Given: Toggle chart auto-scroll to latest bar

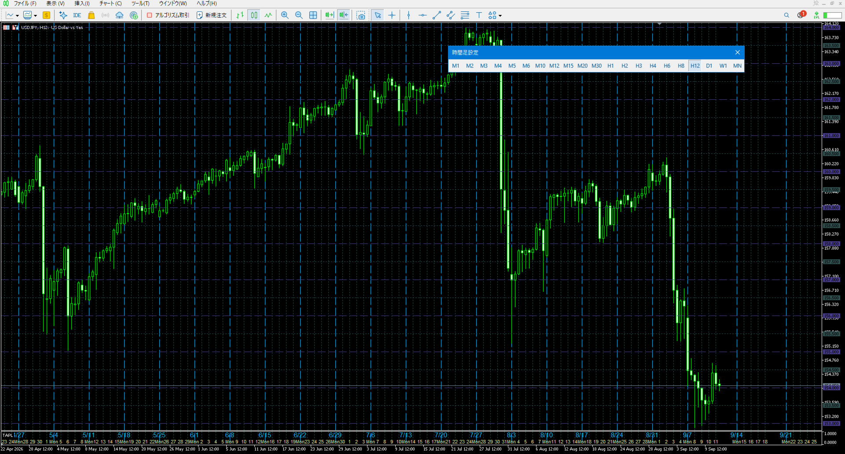Looking at the screenshot, I should tap(329, 15).
